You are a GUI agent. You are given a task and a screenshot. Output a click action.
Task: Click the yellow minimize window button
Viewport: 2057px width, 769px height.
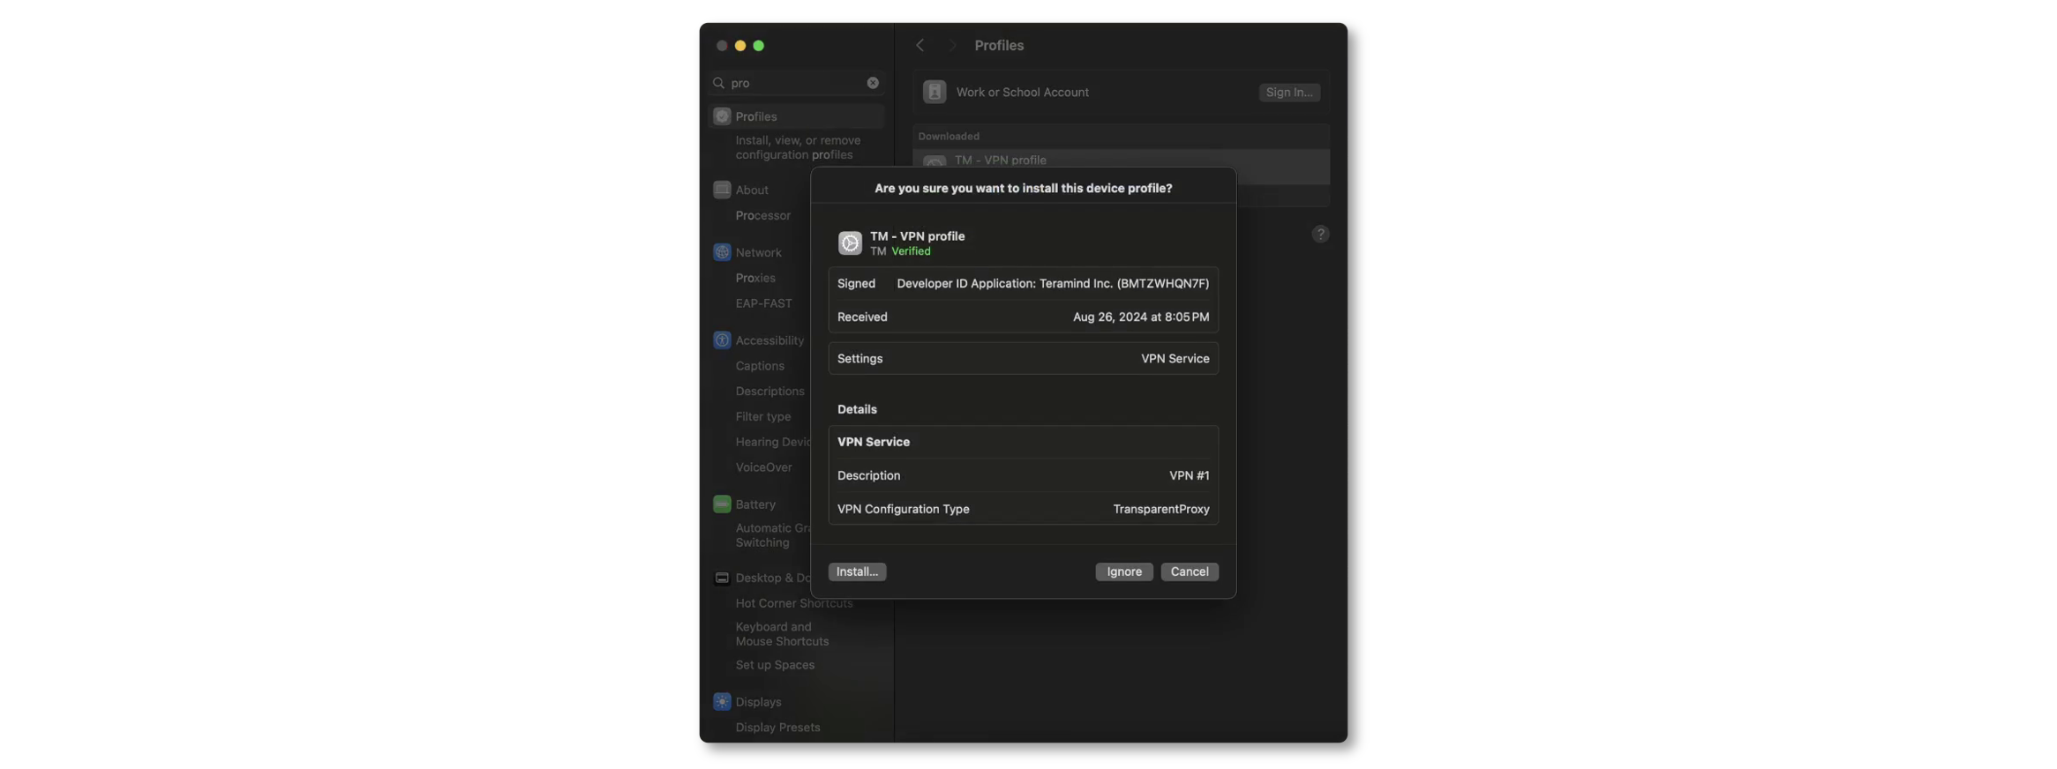(x=739, y=46)
